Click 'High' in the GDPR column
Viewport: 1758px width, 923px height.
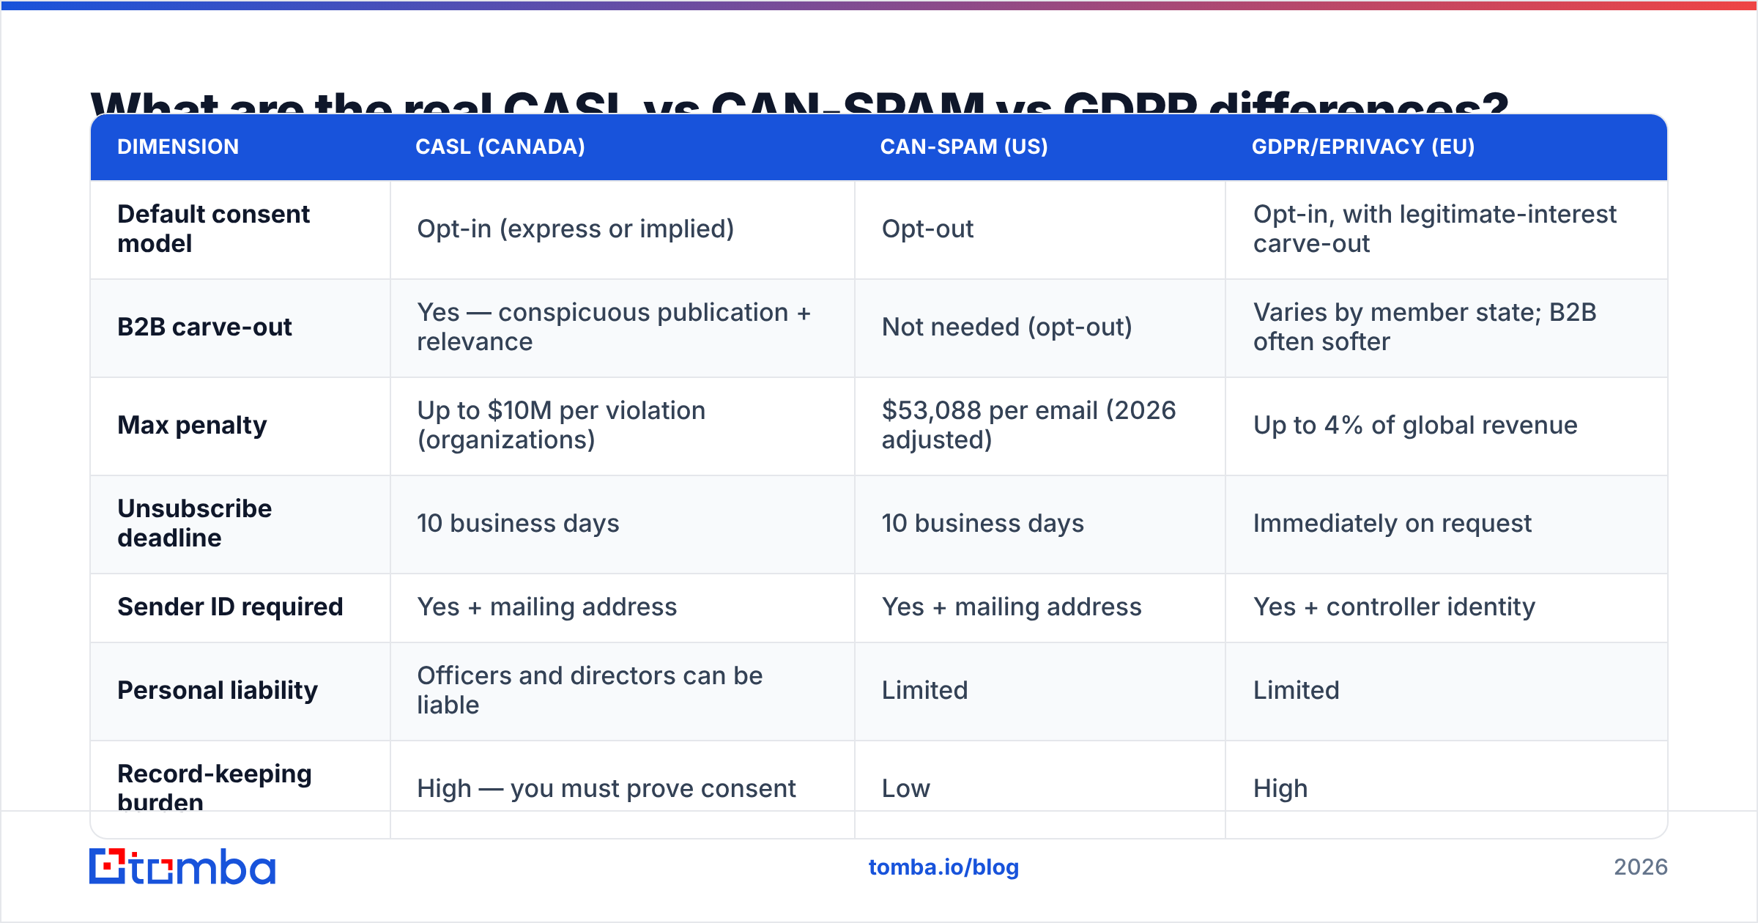(x=1280, y=788)
